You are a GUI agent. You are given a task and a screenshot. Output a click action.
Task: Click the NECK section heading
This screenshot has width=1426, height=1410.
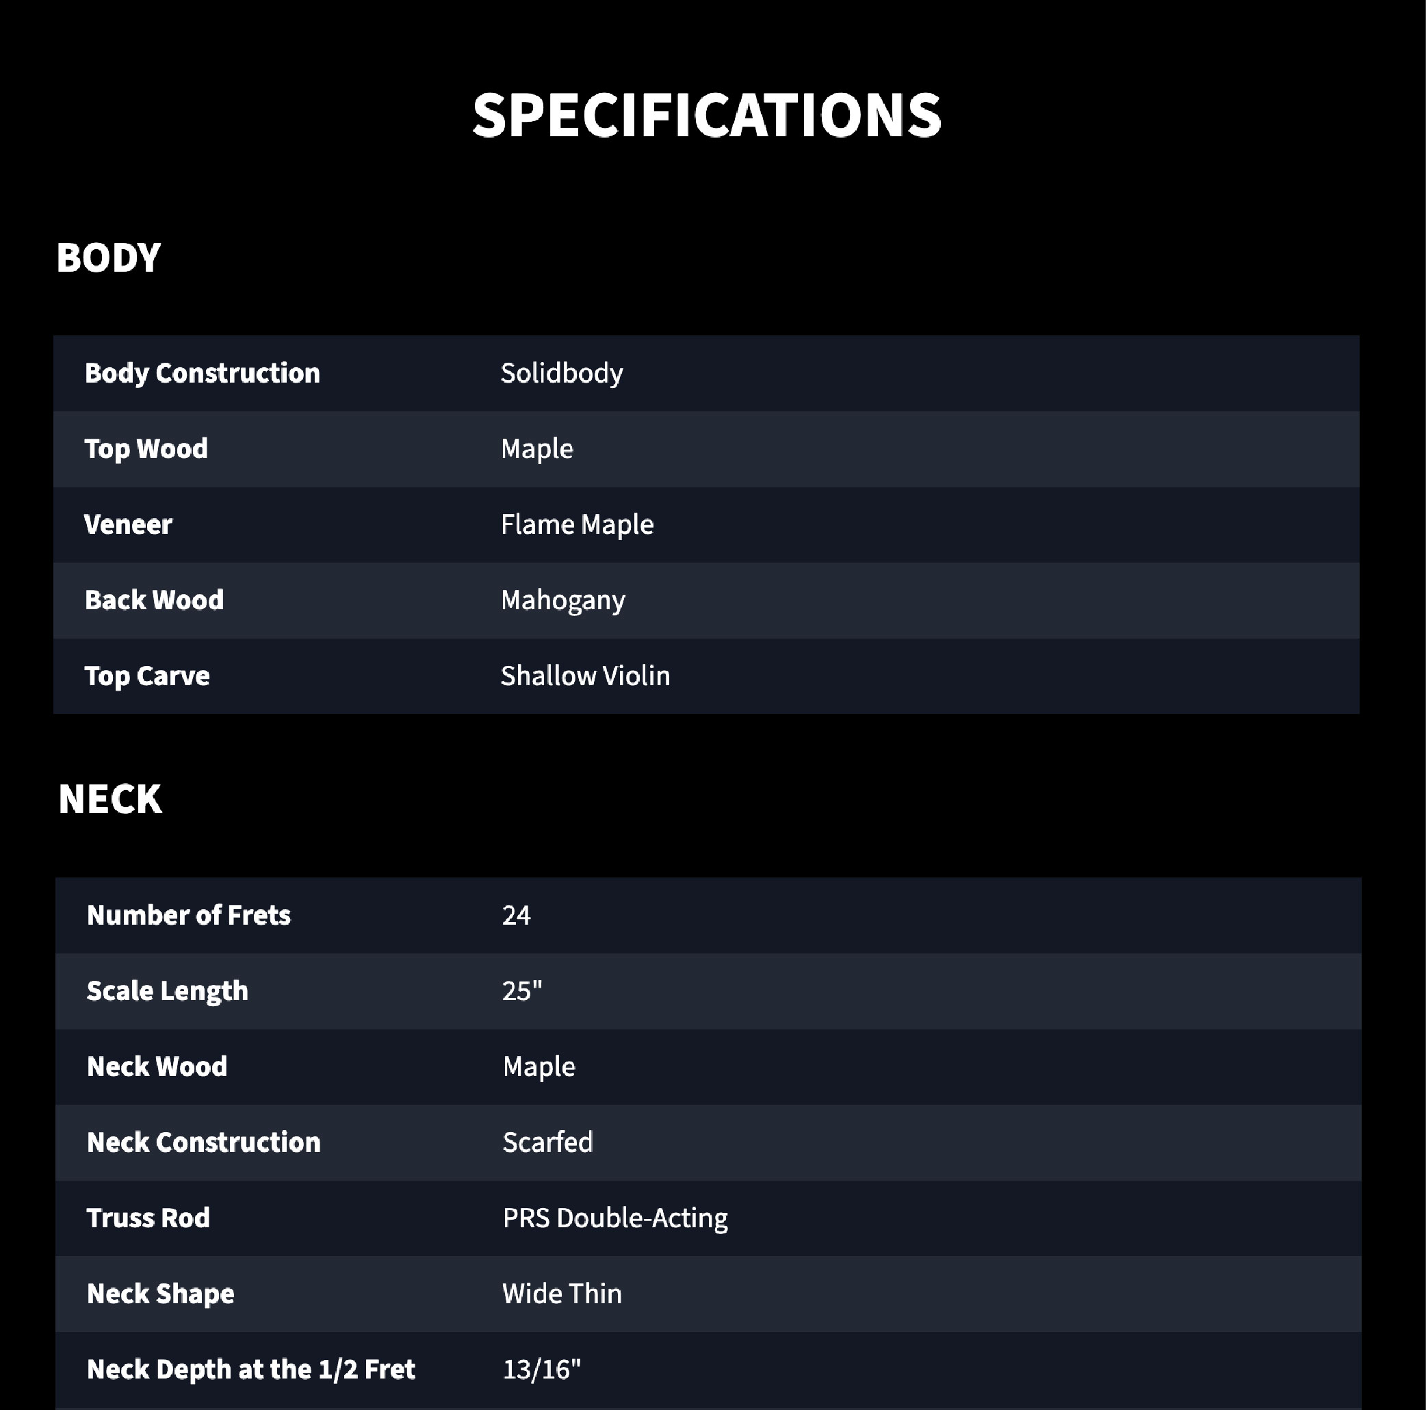[x=110, y=799]
